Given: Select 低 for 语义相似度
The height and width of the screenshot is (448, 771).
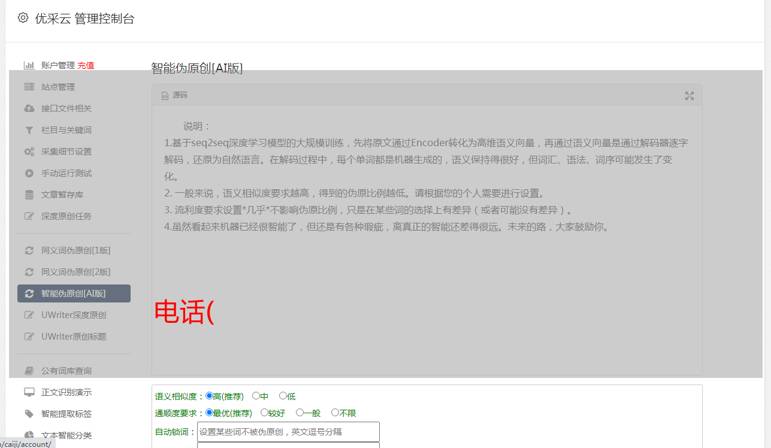Looking at the screenshot, I should 283,396.
